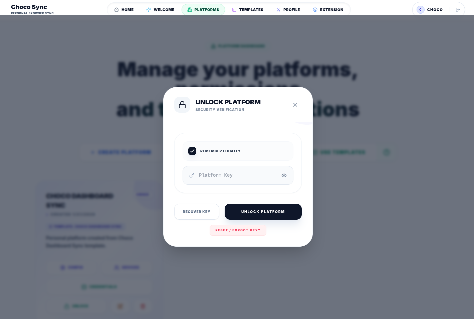Click the Welcome sparkle icon
The width and height of the screenshot is (474, 319).
tap(149, 10)
